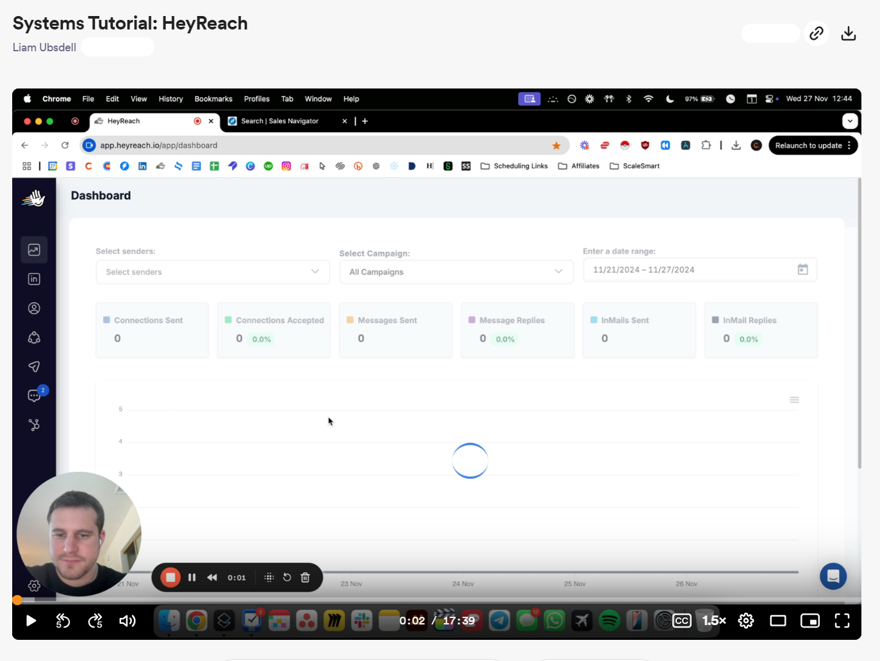
Task: Click the date range field
Action: point(700,270)
